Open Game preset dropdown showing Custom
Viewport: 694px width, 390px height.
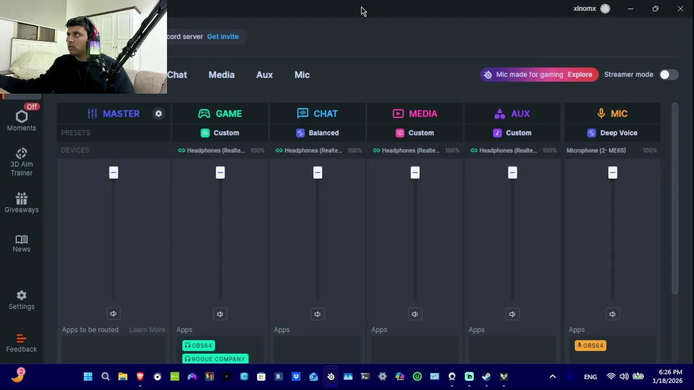coord(220,133)
